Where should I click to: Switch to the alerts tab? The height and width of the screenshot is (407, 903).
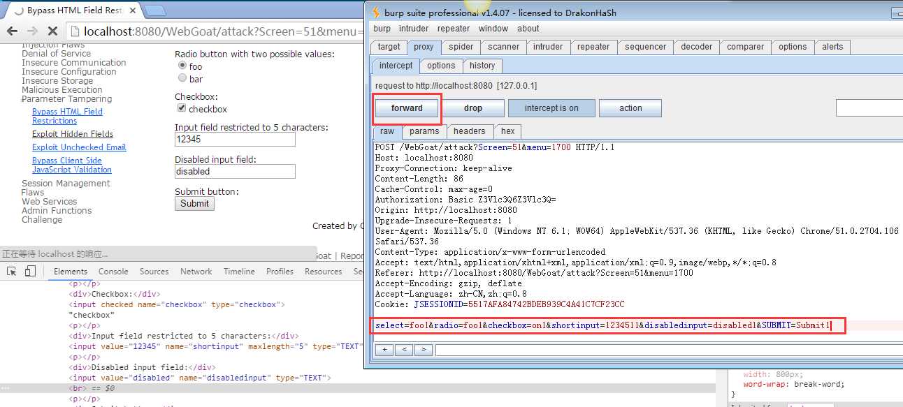(x=832, y=47)
